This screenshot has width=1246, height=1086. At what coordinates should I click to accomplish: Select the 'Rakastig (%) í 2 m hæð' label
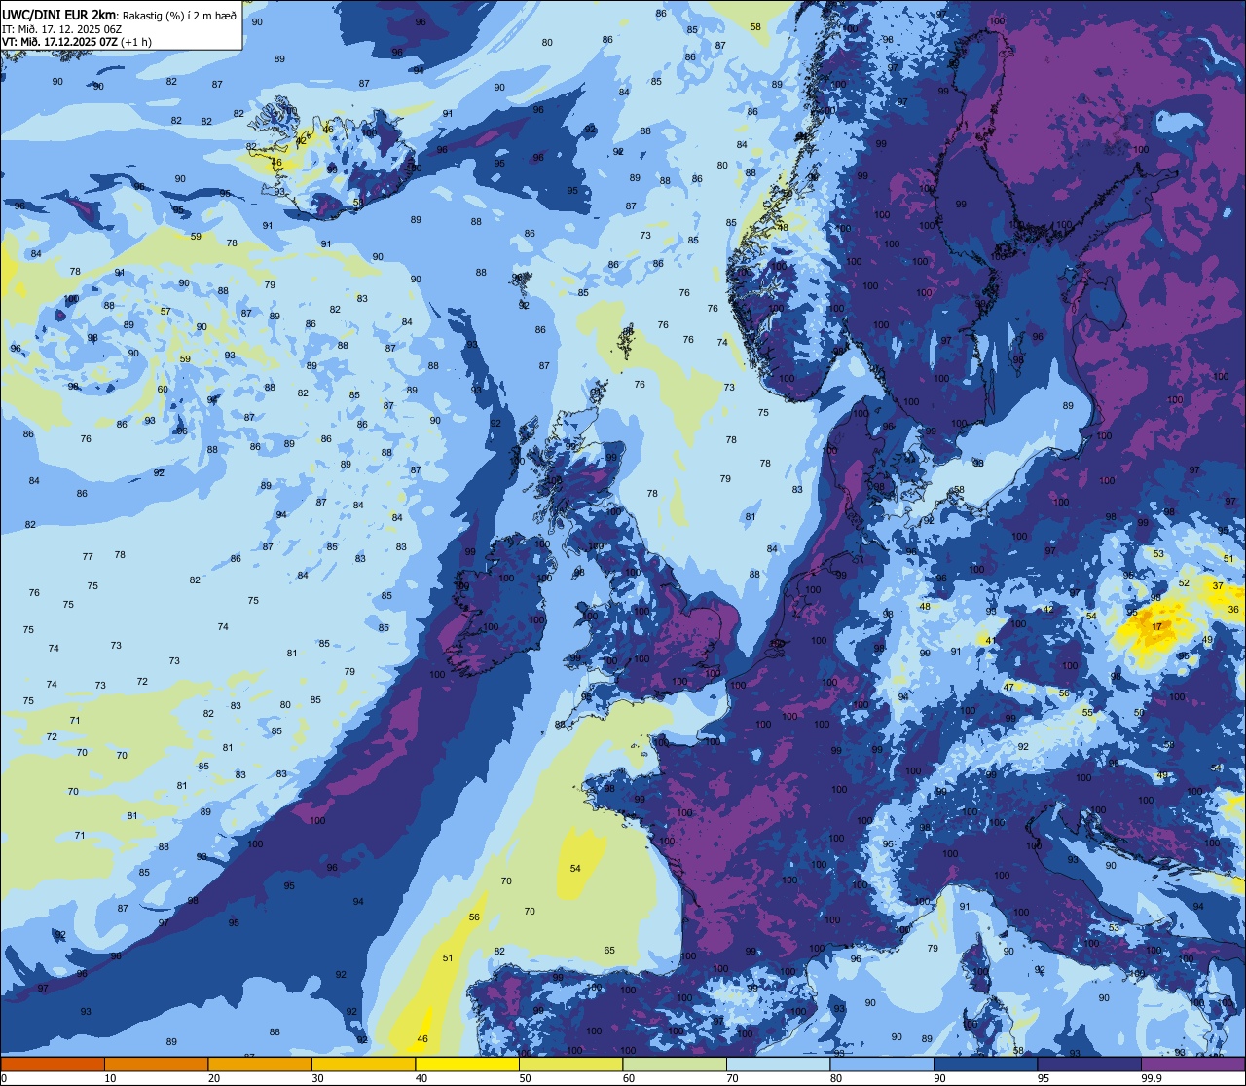click(179, 15)
